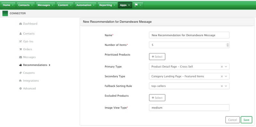Click the Contacts person icon in sidebar
This screenshot has height=127, width=256.
pos(20,34)
